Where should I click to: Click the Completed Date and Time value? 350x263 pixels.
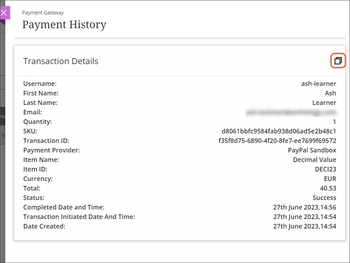pos(305,207)
